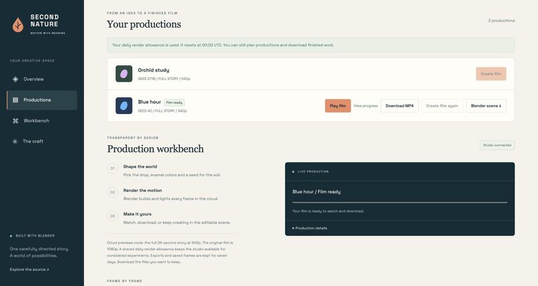The height and width of the screenshot is (286, 538).
Task: Click the Blue hour production title
Action: 150,102
